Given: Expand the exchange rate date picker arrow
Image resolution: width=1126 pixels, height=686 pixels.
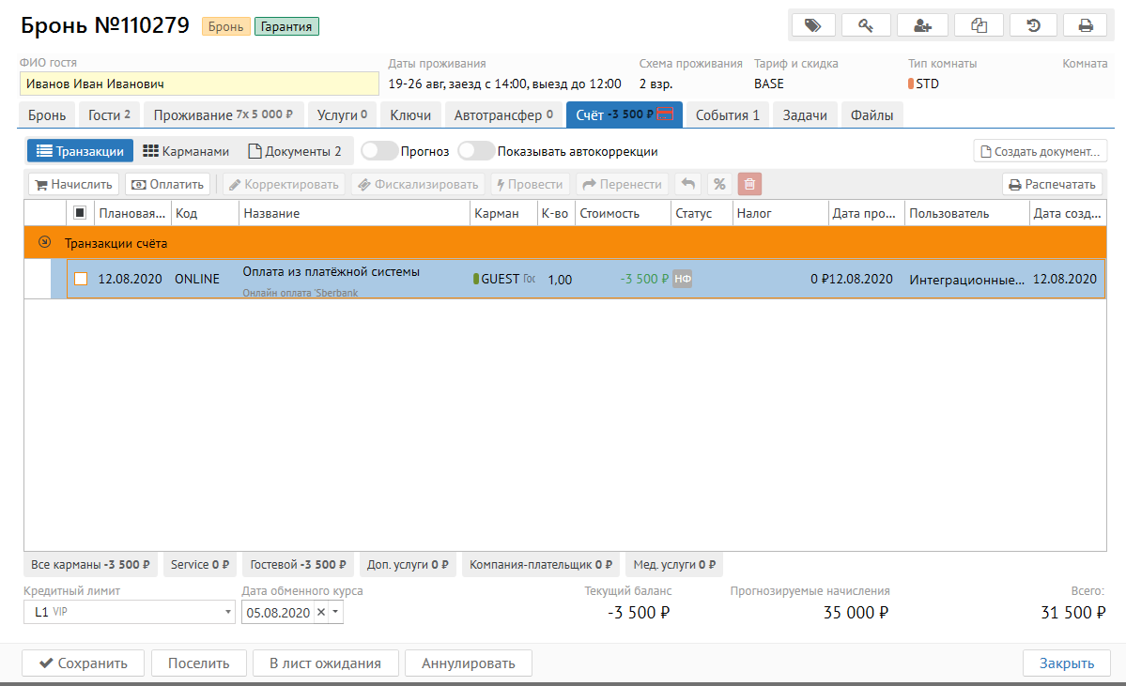Looking at the screenshot, I should coord(337,612).
